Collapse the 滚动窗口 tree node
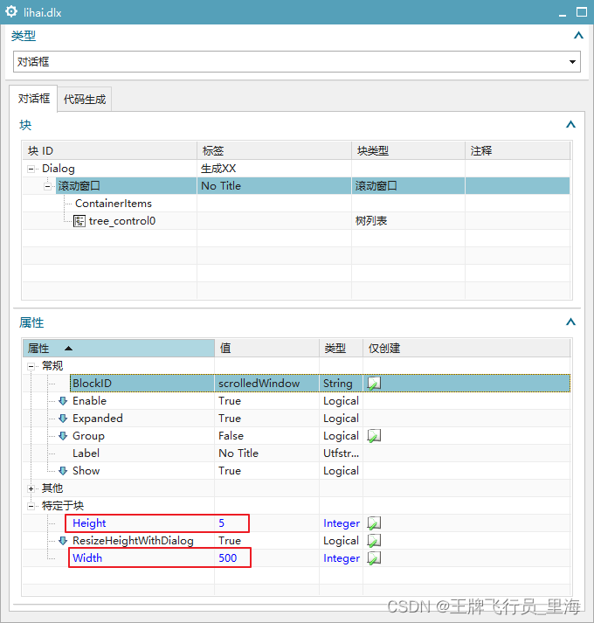Viewport: 594px width, 623px height. 48,186
